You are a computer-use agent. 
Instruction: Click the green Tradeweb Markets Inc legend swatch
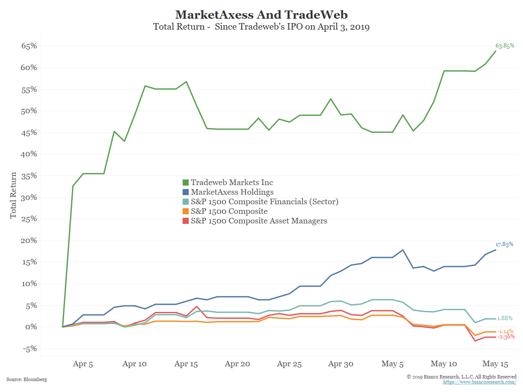tap(186, 182)
